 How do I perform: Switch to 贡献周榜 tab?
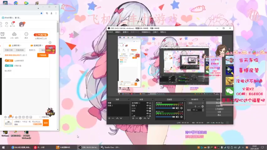[x=20, y=50]
